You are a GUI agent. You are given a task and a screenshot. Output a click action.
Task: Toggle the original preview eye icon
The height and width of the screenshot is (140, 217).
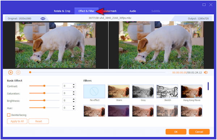(43, 18)
